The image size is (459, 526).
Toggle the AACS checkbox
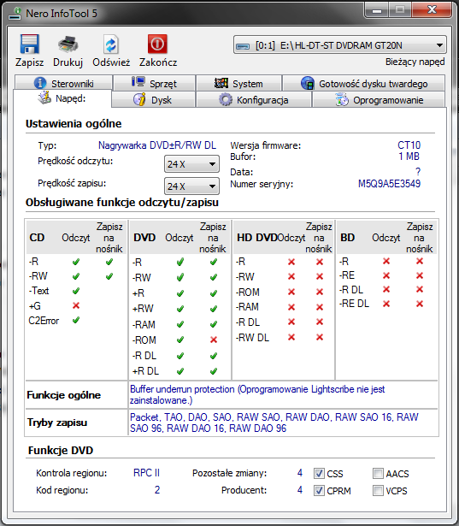[378, 474]
